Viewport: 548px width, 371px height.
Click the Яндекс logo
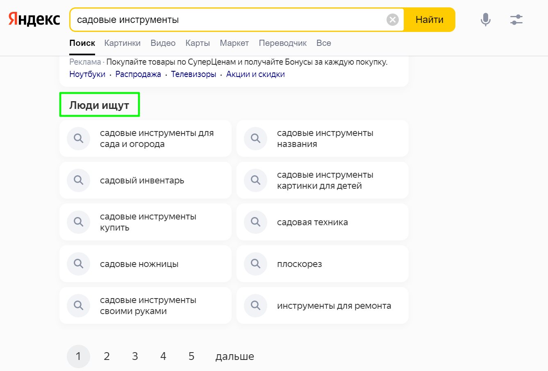[x=34, y=19]
